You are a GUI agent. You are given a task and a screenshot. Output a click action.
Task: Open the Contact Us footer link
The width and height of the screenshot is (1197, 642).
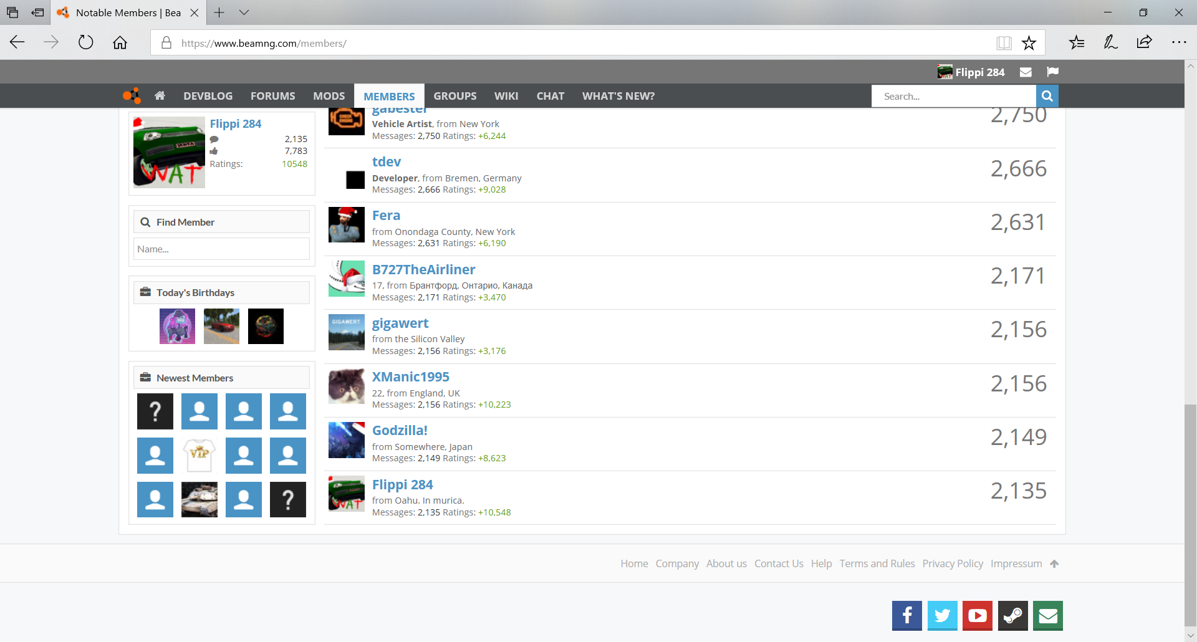[x=779, y=563]
